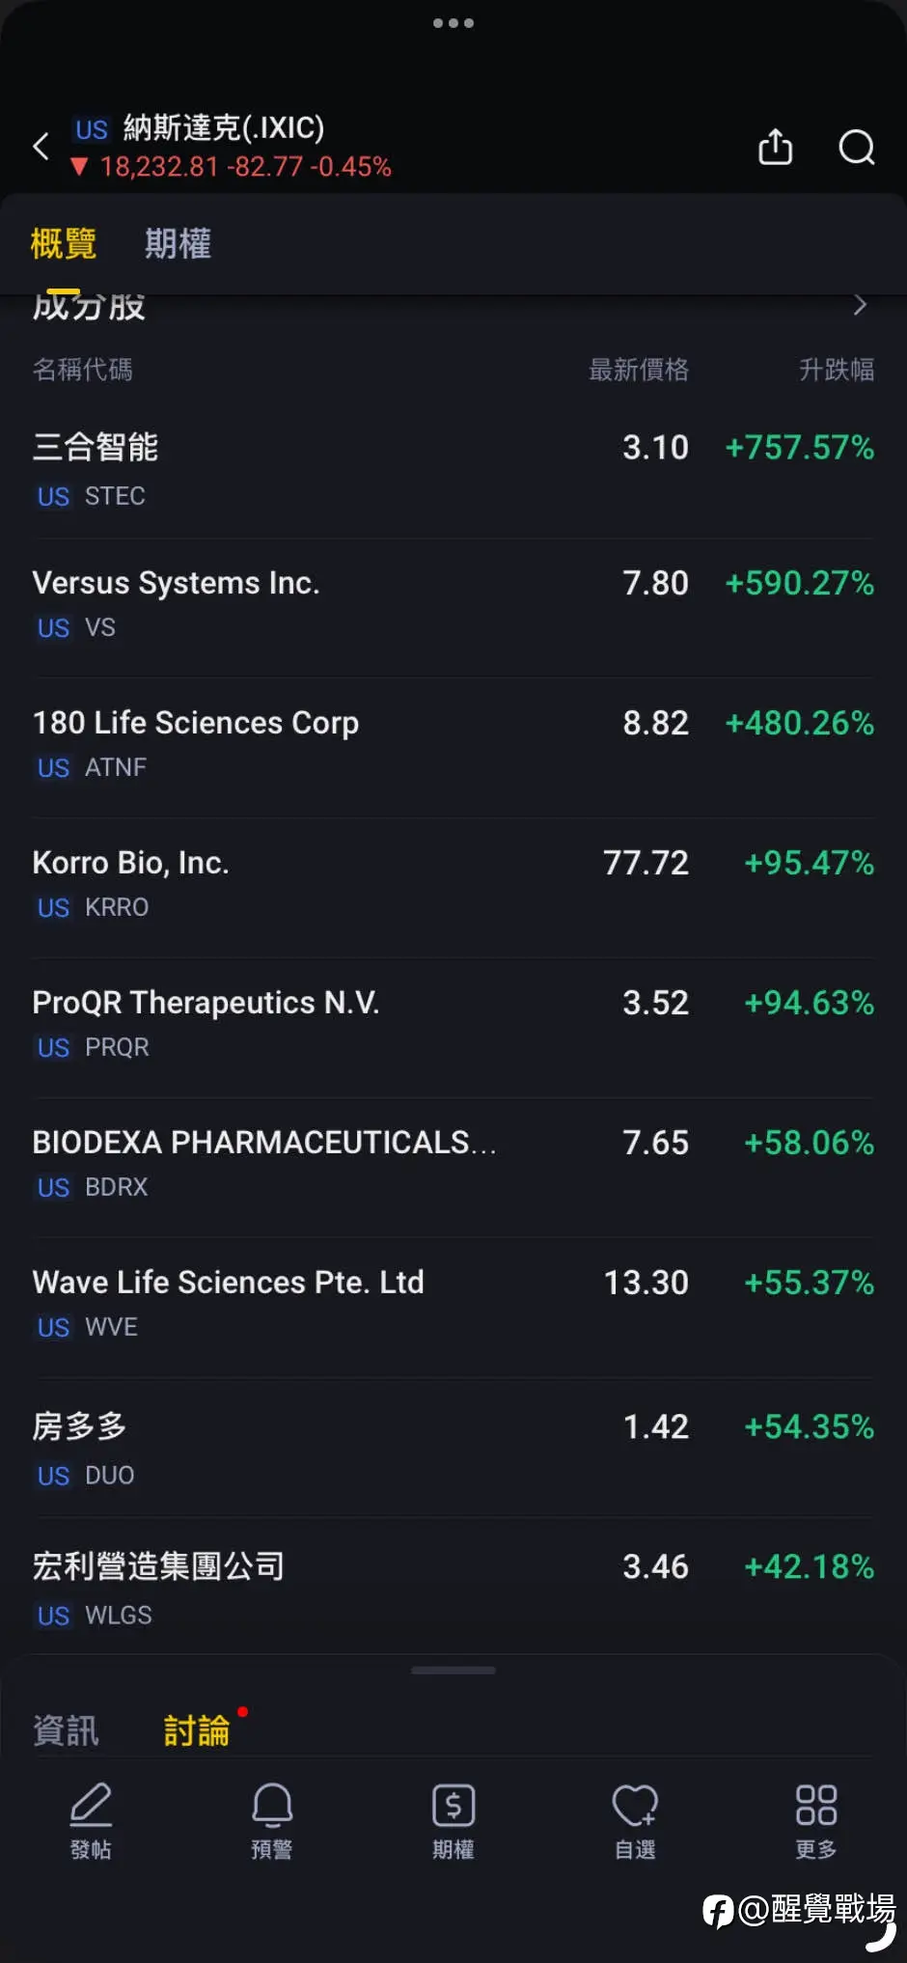The image size is (907, 1963).
Task: Switch to the 資訊 tab
Action: pyautogui.click(x=66, y=1730)
